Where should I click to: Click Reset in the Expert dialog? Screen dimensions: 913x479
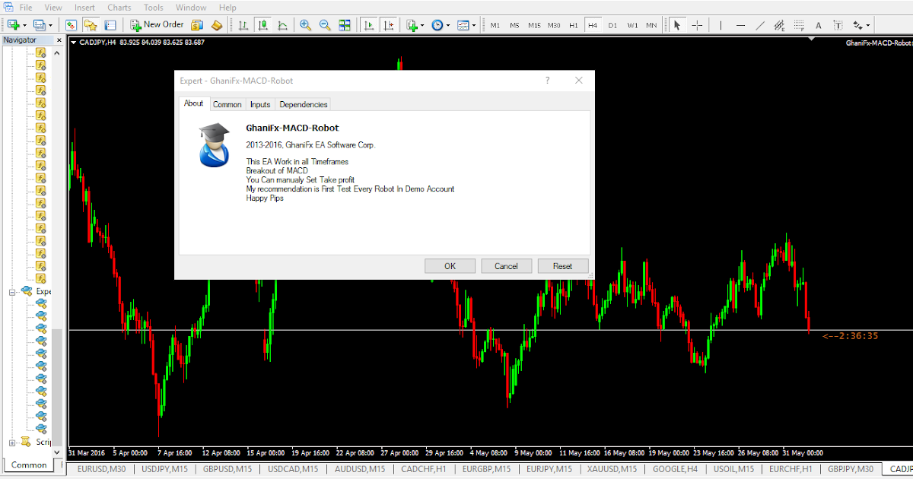click(x=563, y=266)
